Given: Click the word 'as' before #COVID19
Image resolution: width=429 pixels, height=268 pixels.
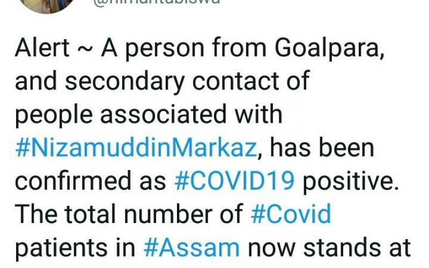Looking at the screenshot, I should click(x=153, y=183).
